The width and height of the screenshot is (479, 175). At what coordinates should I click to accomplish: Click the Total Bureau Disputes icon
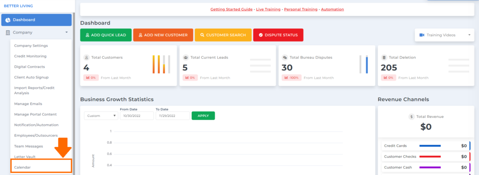pos(285,57)
